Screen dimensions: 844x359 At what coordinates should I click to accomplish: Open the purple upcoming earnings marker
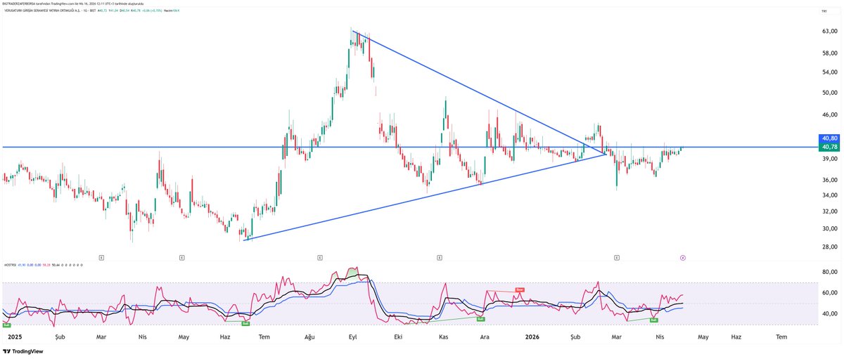(683, 258)
